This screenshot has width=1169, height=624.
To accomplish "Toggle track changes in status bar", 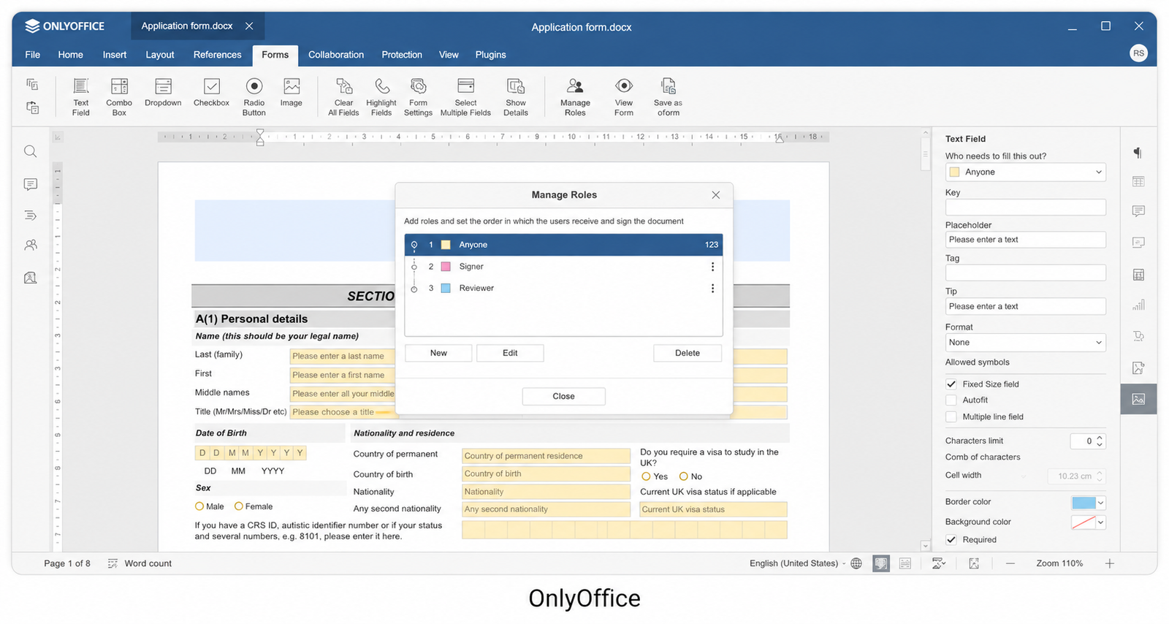I will pyautogui.click(x=939, y=563).
